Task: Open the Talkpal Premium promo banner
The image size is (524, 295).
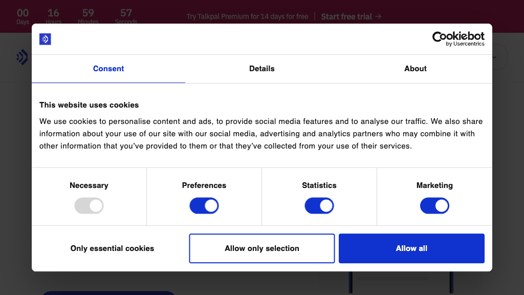Action: coord(247,16)
